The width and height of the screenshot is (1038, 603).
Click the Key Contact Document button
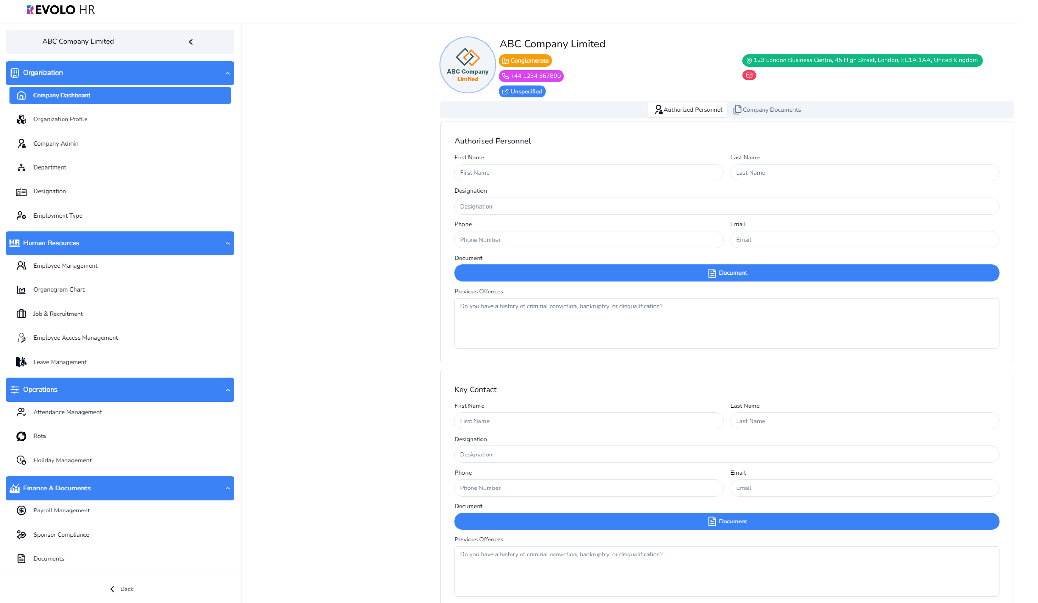click(x=727, y=521)
